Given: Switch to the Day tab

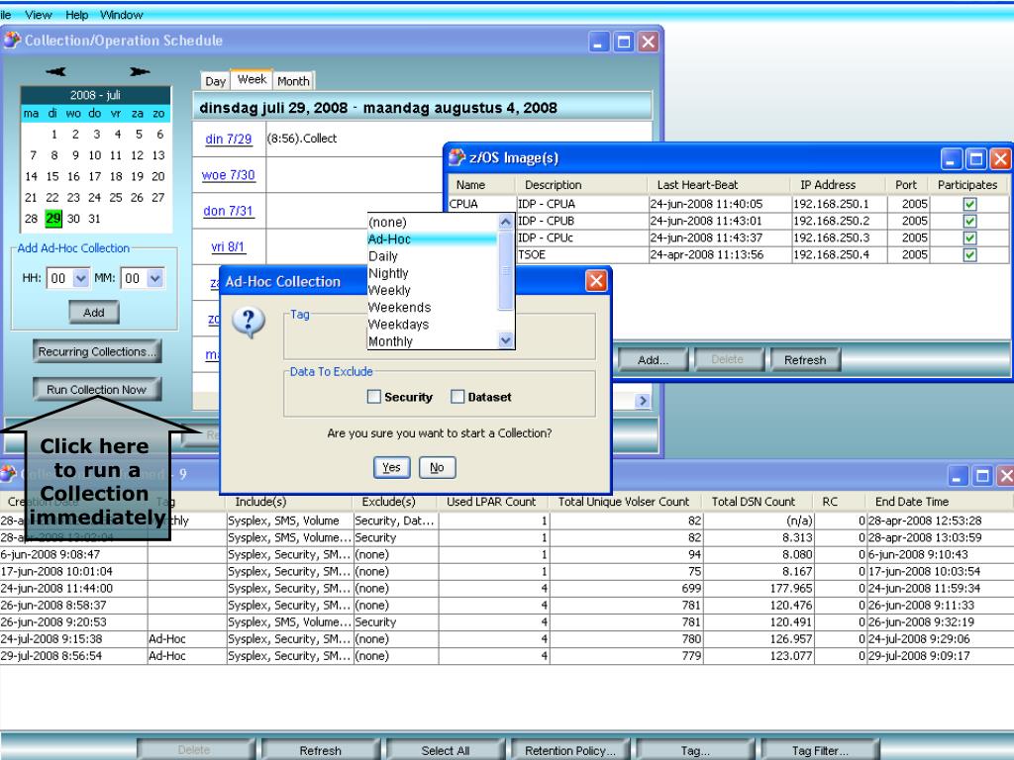Looking at the screenshot, I should 215,81.
